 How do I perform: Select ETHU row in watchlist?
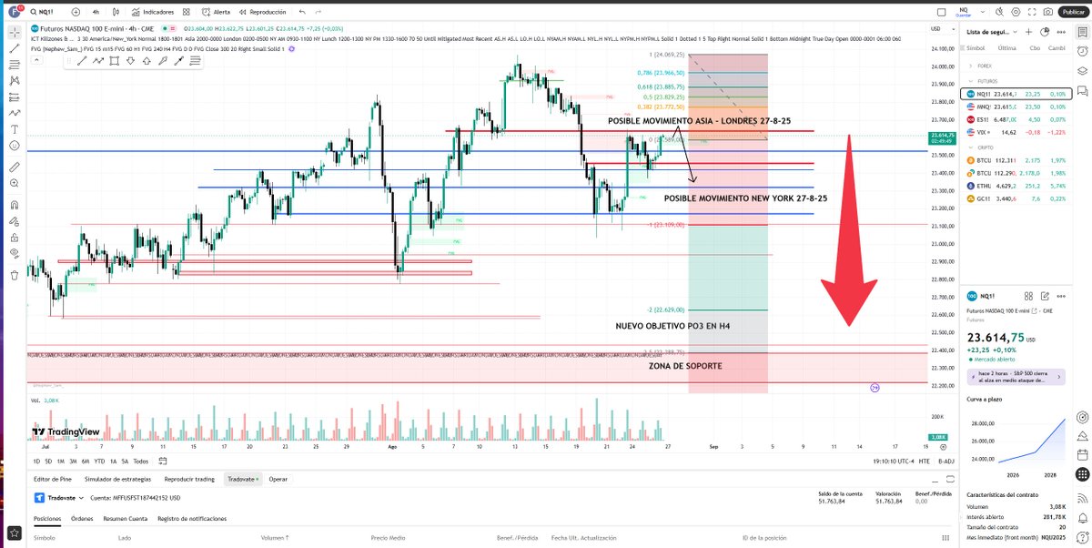(1017, 185)
